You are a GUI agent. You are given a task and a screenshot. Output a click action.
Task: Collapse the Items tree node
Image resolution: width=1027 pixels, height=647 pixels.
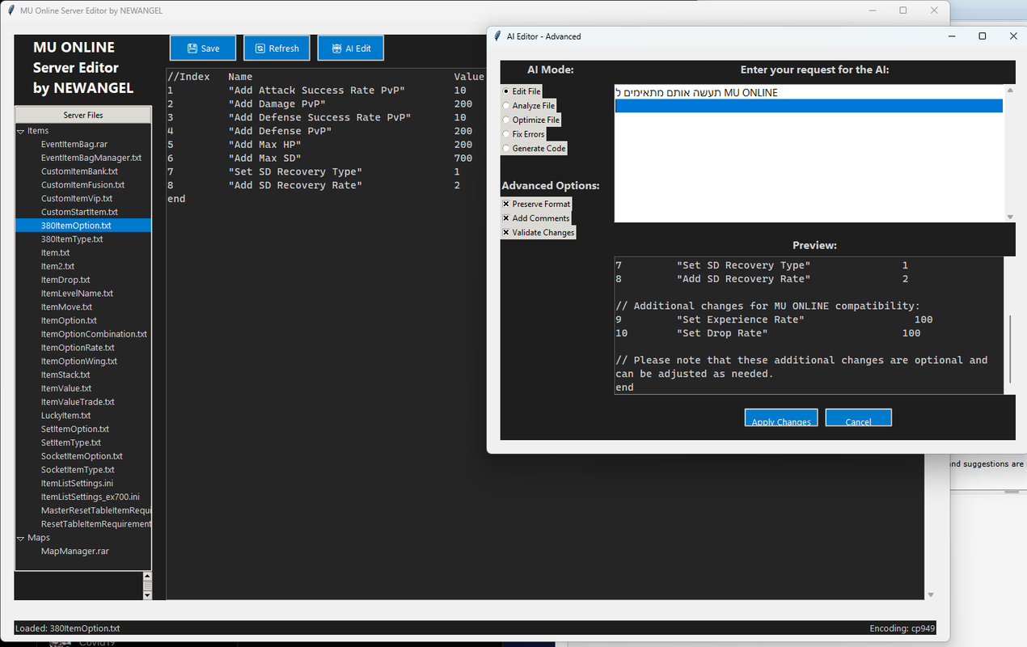pos(21,131)
